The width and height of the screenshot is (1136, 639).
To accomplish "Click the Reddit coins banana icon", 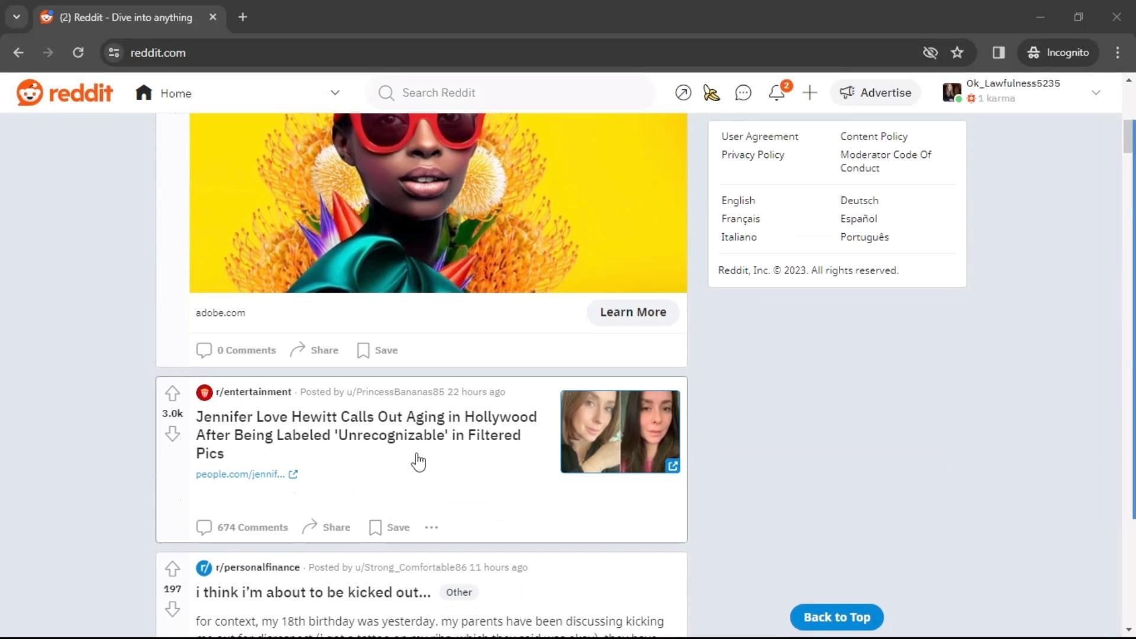I will tap(712, 93).
